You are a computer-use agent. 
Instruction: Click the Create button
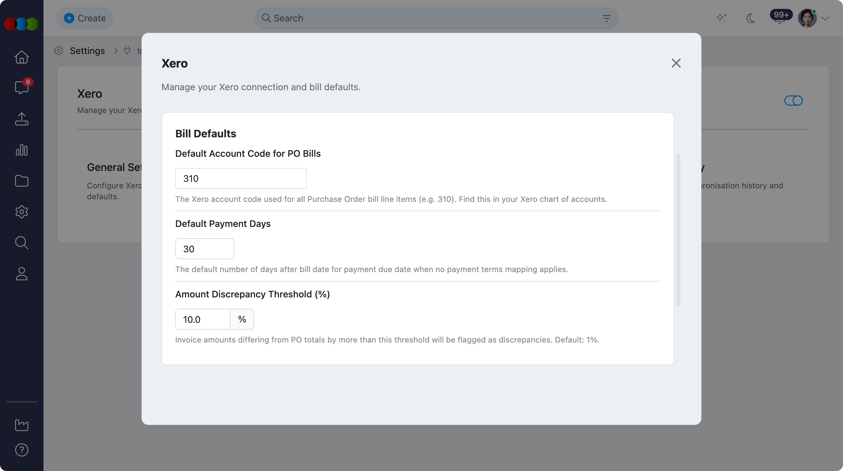tap(85, 18)
